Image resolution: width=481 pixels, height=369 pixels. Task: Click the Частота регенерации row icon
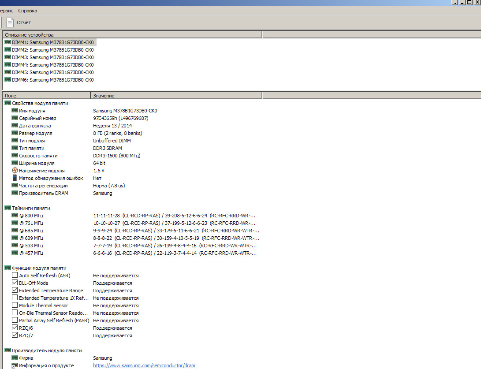click(x=15, y=185)
